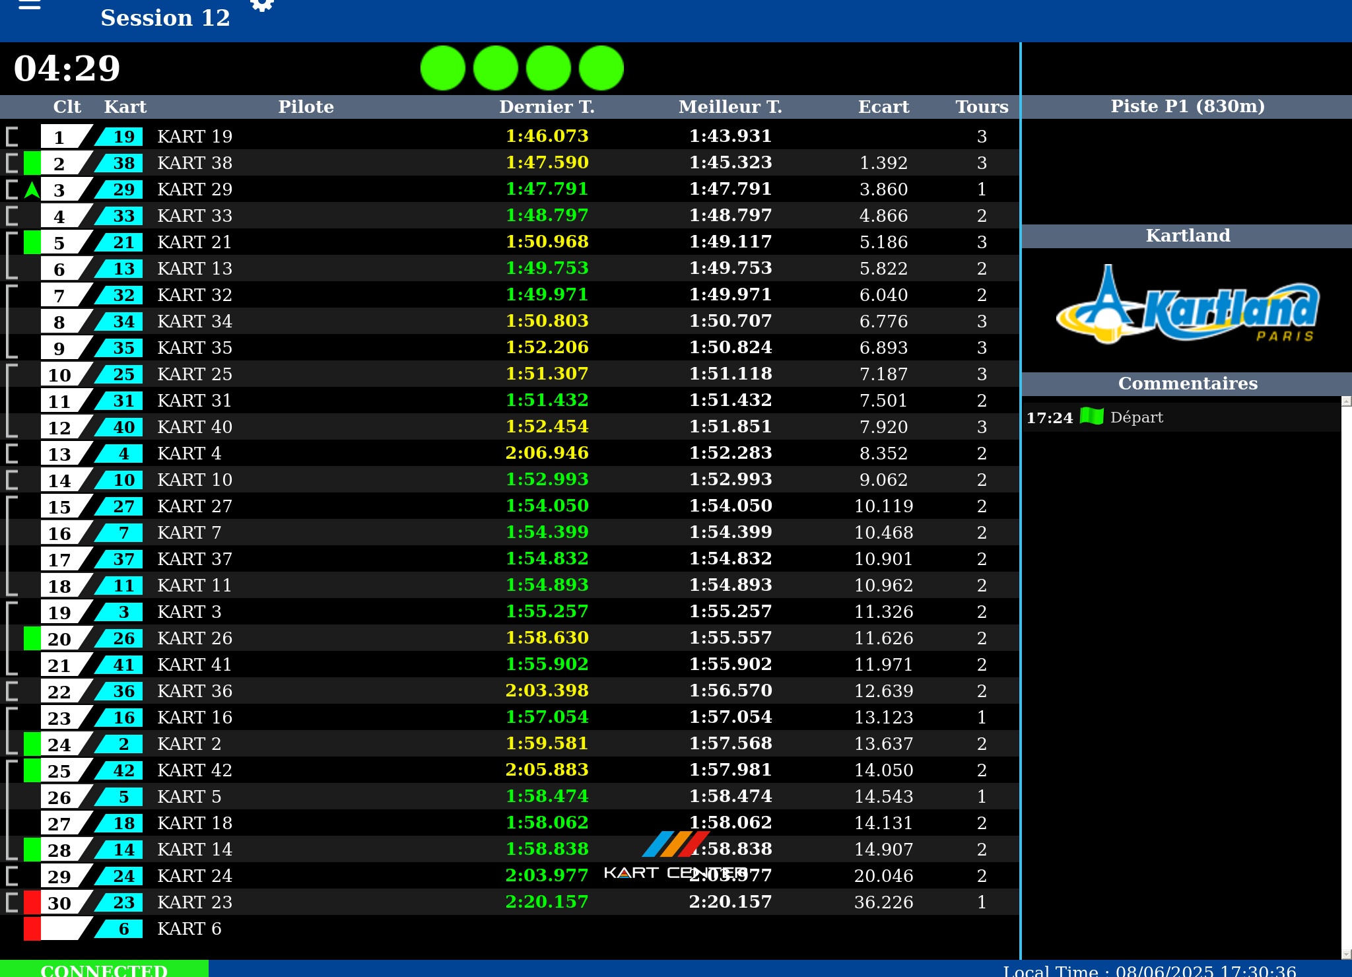The image size is (1352, 977).
Task: Sort by Dernier T. column header
Action: pos(547,107)
